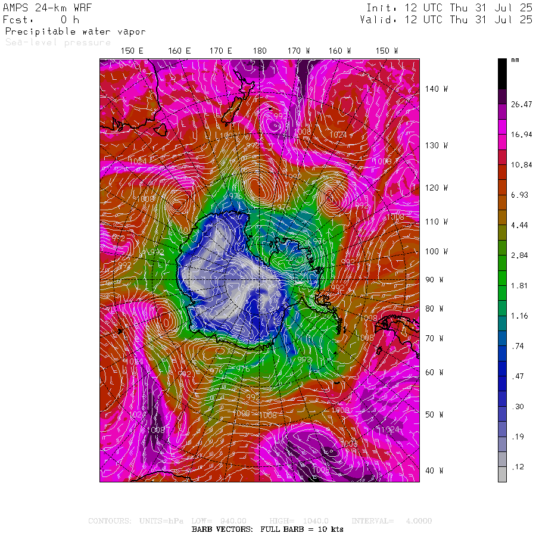
Task: Click the "130 W" label right of map
Action: (437, 146)
